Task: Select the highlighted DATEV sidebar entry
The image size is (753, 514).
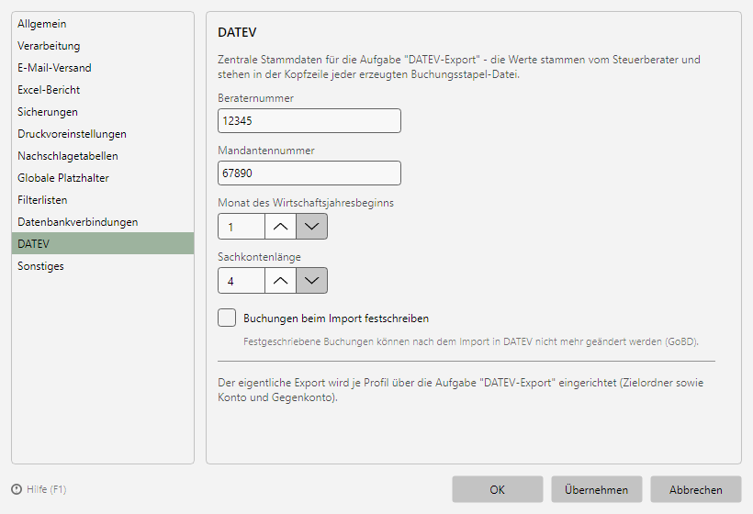Action: tap(103, 244)
